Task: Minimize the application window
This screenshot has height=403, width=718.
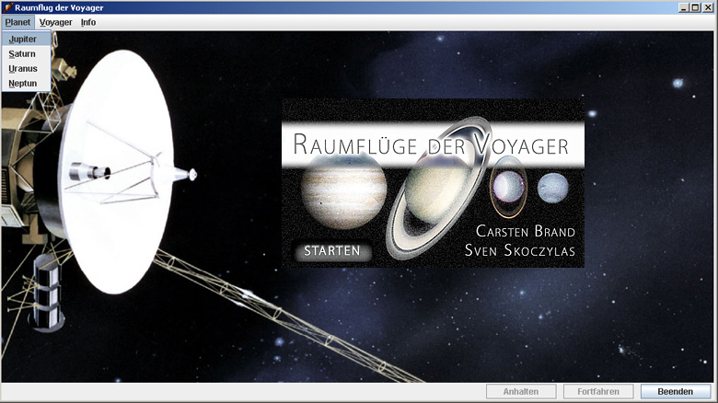Action: 683,7
